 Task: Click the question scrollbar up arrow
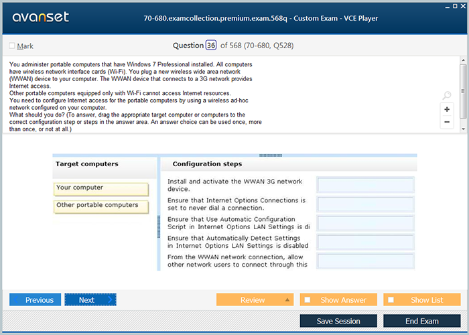click(464, 60)
